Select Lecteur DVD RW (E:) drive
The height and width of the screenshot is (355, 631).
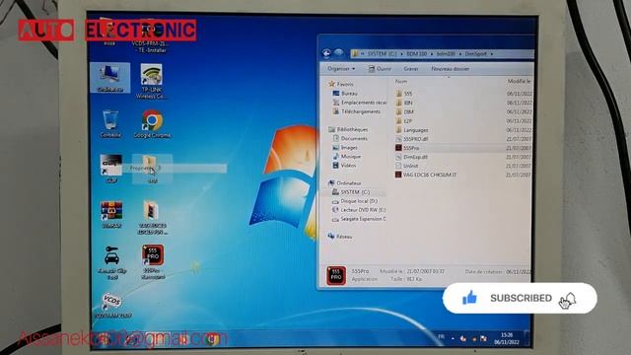click(x=359, y=210)
